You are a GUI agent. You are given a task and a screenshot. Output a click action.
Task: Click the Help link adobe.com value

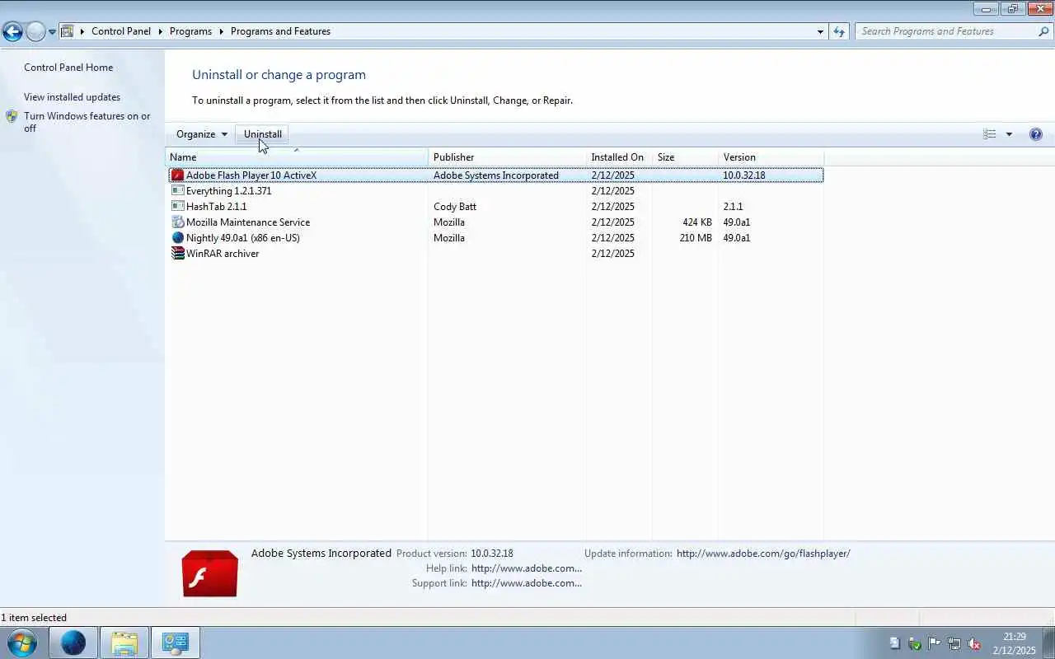pyautogui.click(x=527, y=568)
